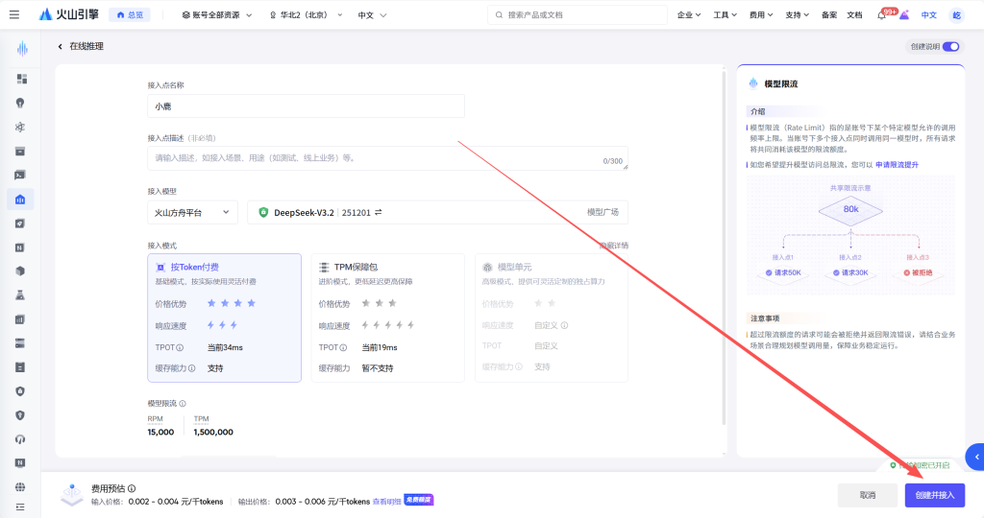The height and width of the screenshot is (518, 984).
Task: Open the 华北2（北京） region dropdown
Action: pyautogui.click(x=306, y=15)
